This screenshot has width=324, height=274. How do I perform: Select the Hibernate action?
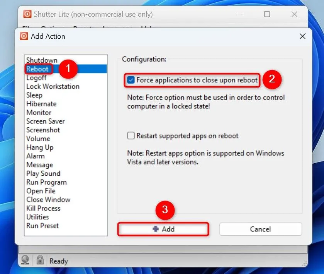pos(41,104)
